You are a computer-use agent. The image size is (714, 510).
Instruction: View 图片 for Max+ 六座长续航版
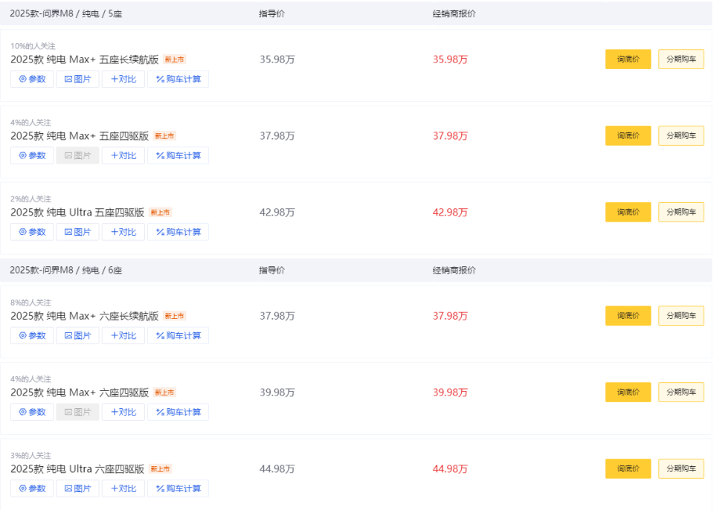coord(77,335)
